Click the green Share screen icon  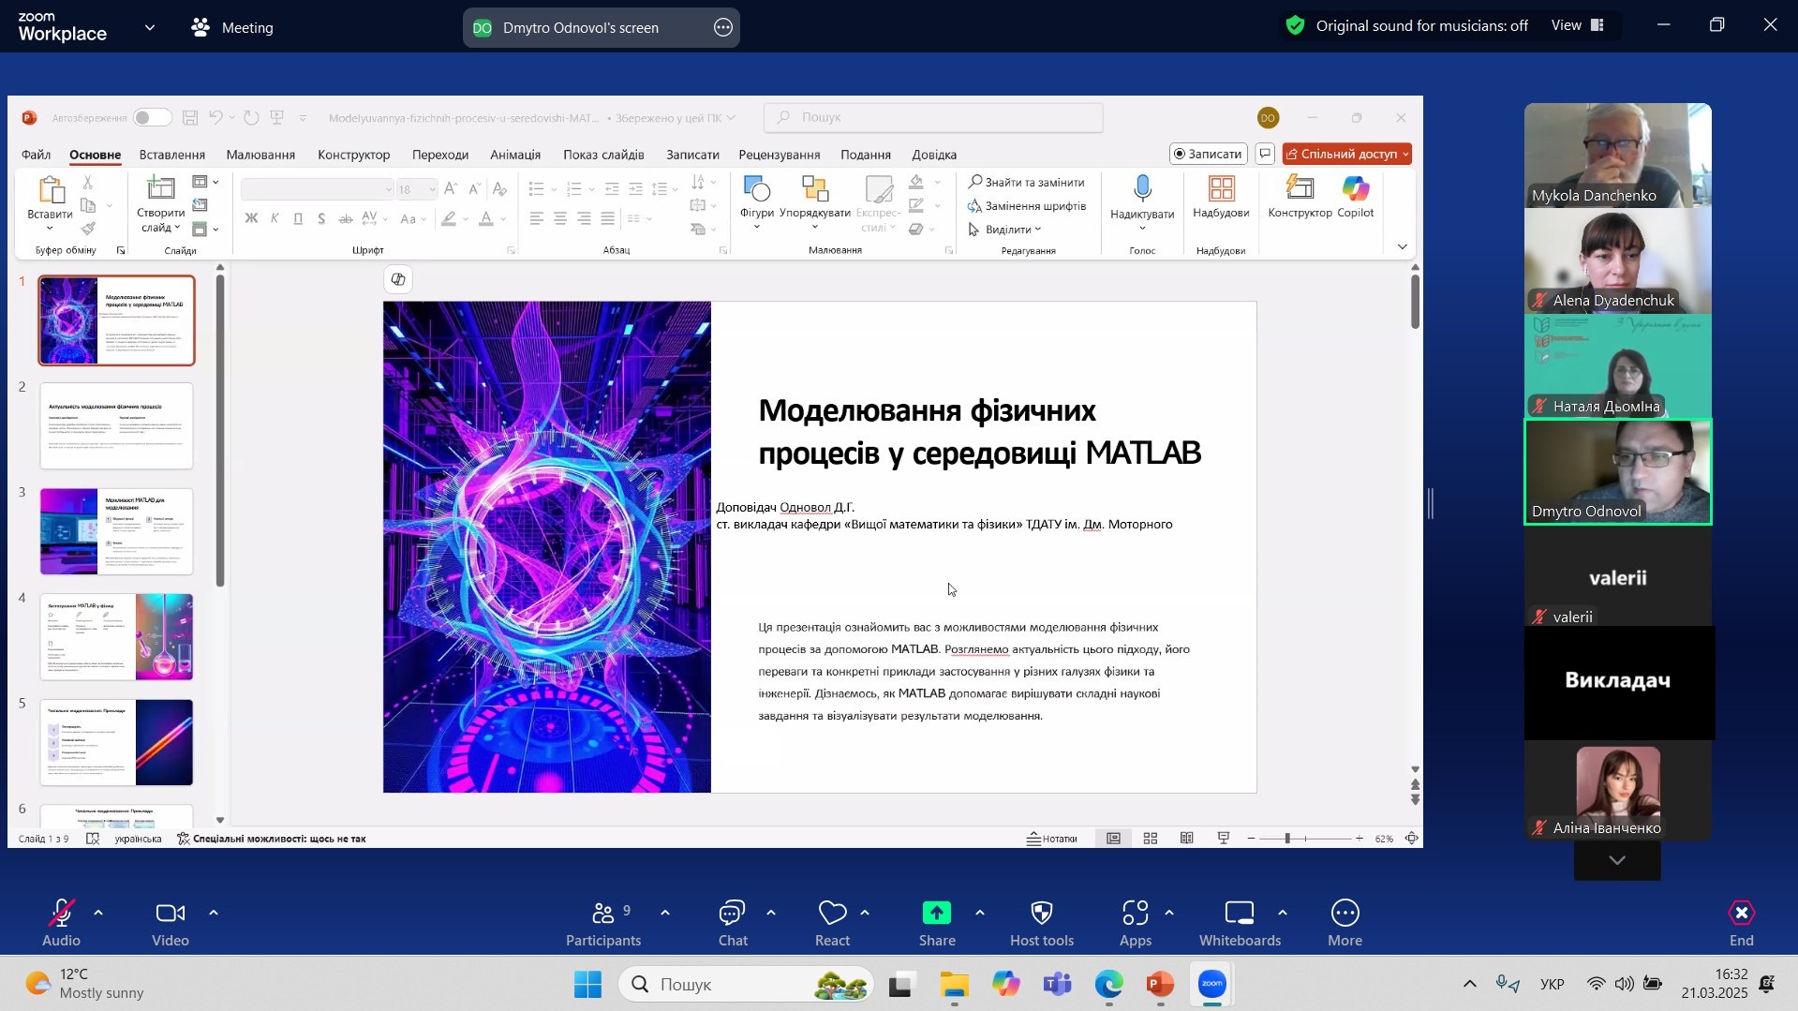click(x=936, y=914)
